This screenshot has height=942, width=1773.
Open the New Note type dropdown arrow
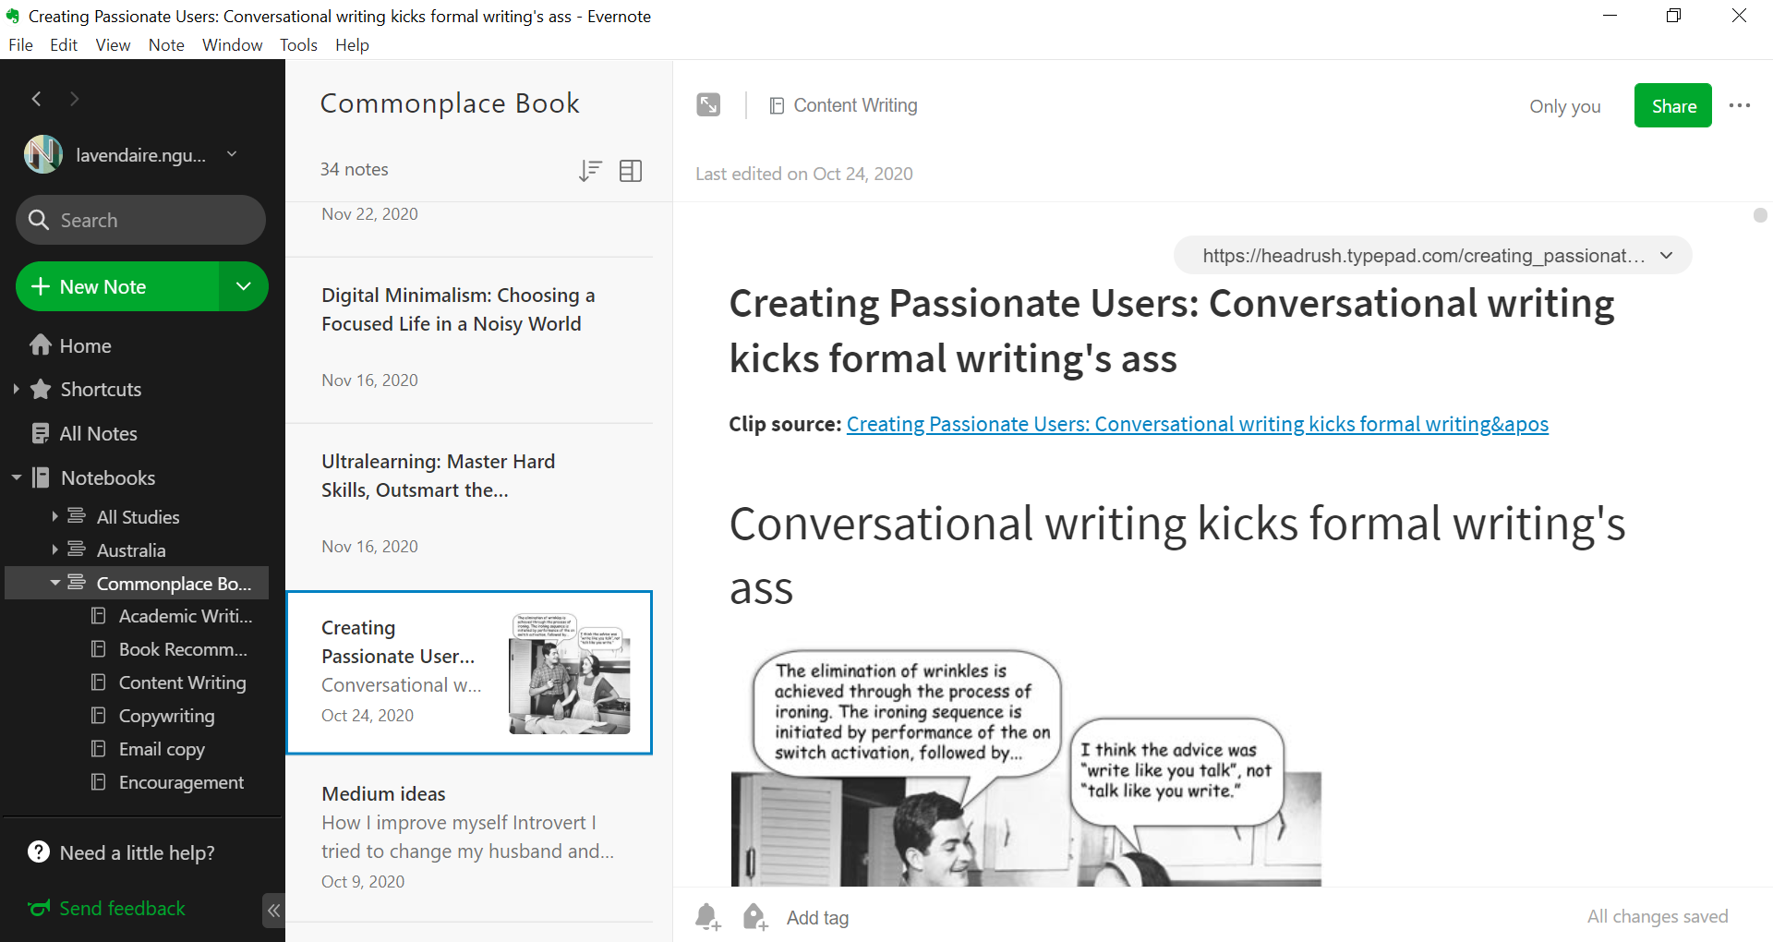[x=244, y=286]
